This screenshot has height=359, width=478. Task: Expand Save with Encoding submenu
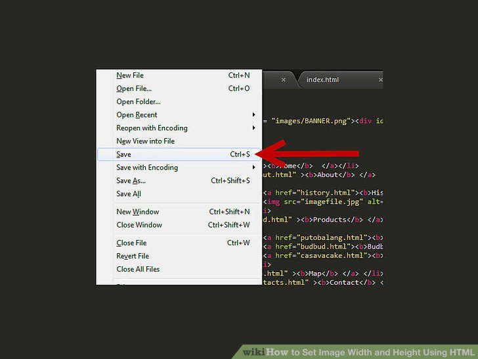point(179,167)
